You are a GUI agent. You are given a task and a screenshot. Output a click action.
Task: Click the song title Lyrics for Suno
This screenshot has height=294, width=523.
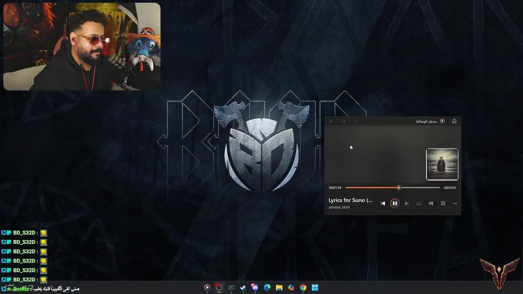(x=351, y=200)
